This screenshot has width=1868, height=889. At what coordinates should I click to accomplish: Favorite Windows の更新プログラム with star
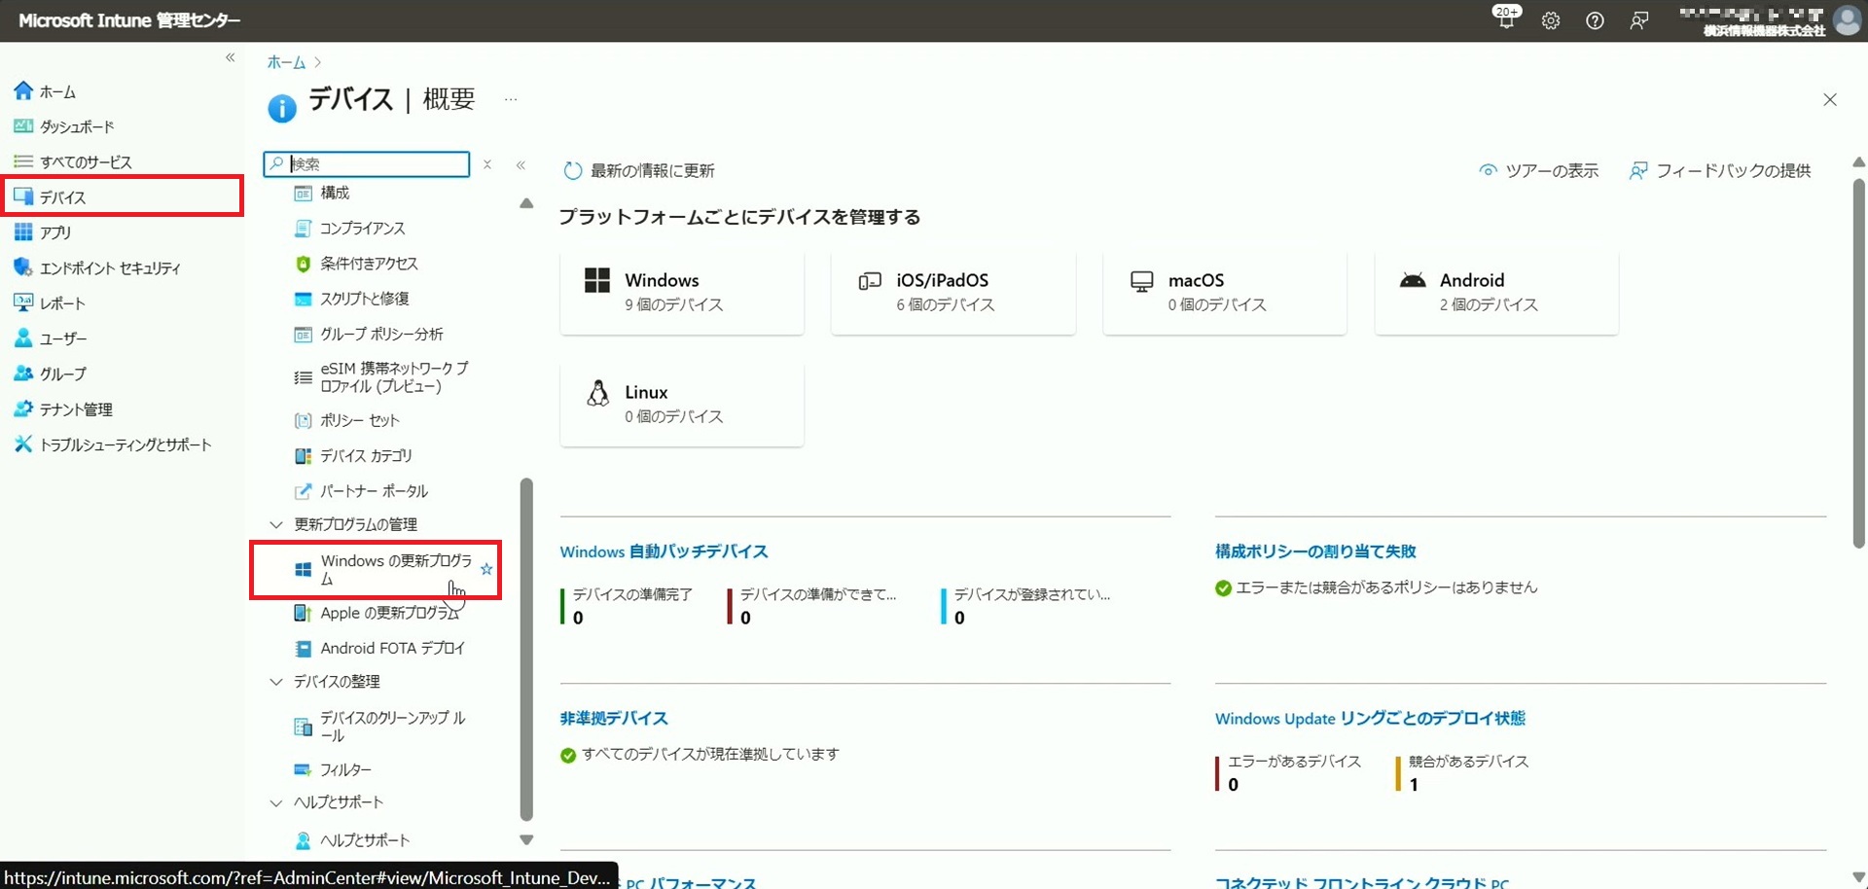pyautogui.click(x=486, y=569)
